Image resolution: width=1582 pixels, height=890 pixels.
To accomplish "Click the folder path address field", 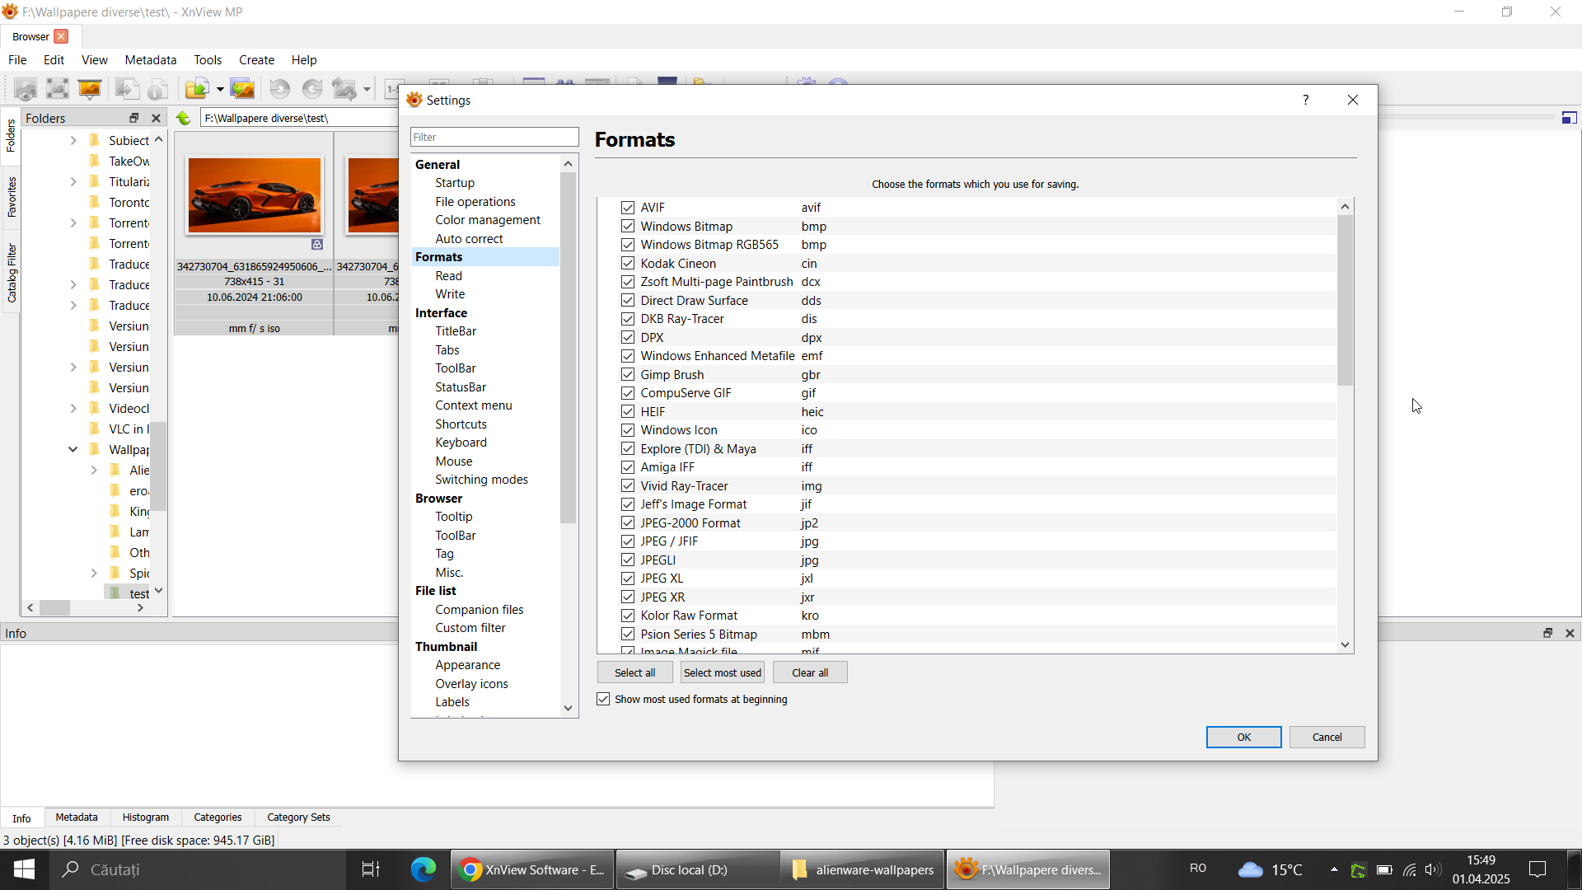I will 299,118.
